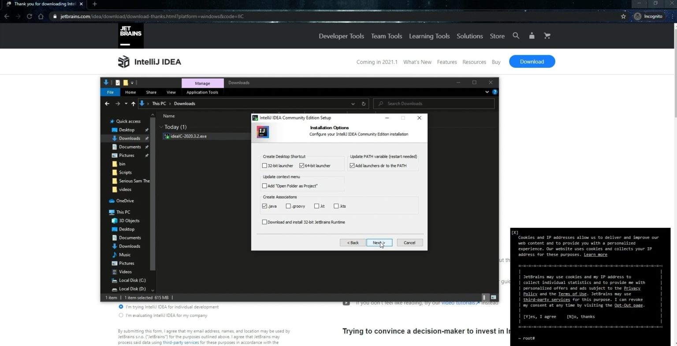Check the .kts association checkbox
Image resolution: width=677 pixels, height=346 pixels.
click(x=336, y=206)
